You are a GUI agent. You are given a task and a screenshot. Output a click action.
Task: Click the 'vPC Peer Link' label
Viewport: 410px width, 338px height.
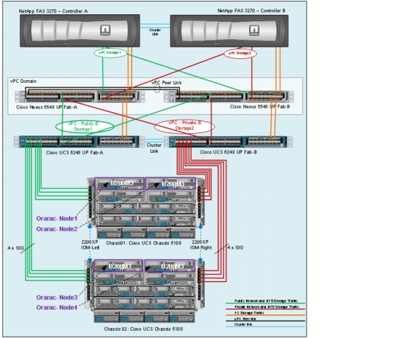(x=167, y=82)
